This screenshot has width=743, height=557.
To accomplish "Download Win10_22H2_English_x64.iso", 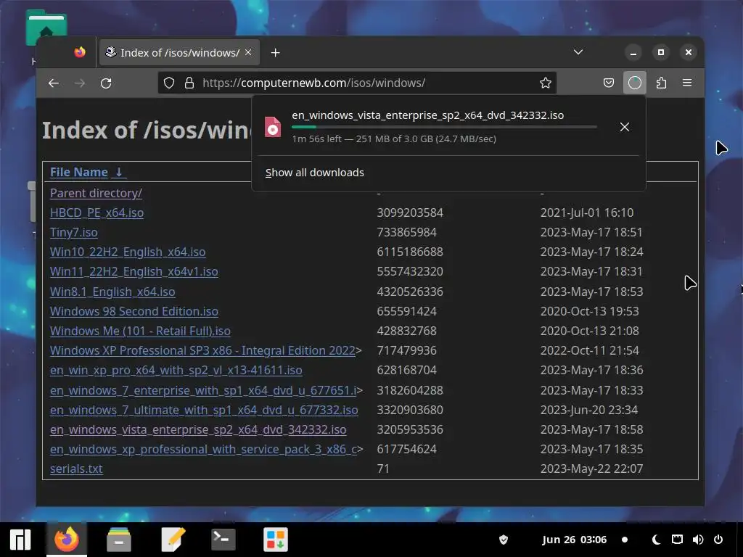I will (128, 252).
